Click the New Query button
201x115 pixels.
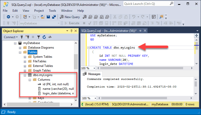pos(70,17)
